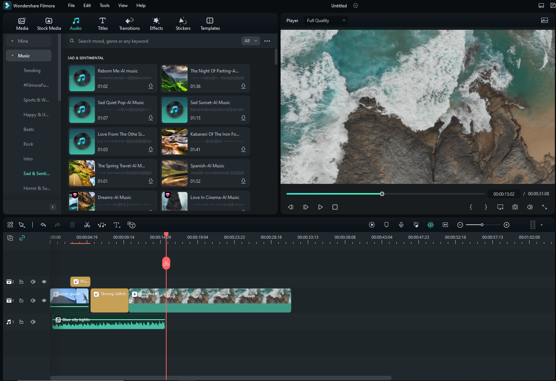
Task: Click the split scissors icon in timeline toolbar
Action: point(87,225)
